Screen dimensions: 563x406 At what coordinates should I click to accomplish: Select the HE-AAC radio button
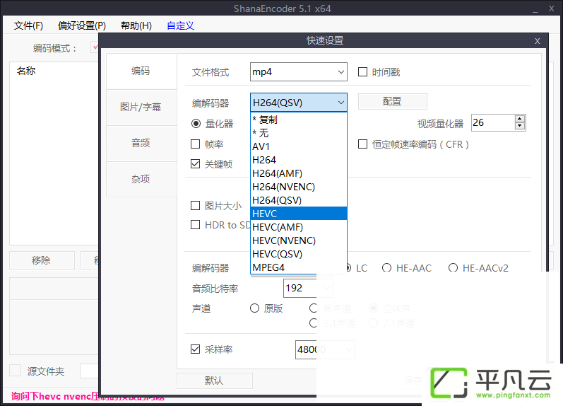pyautogui.click(x=386, y=268)
